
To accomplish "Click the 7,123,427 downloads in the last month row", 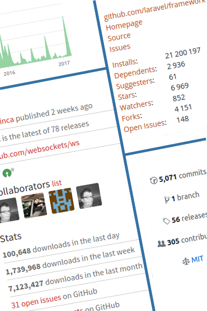I will (x=75, y=277).
